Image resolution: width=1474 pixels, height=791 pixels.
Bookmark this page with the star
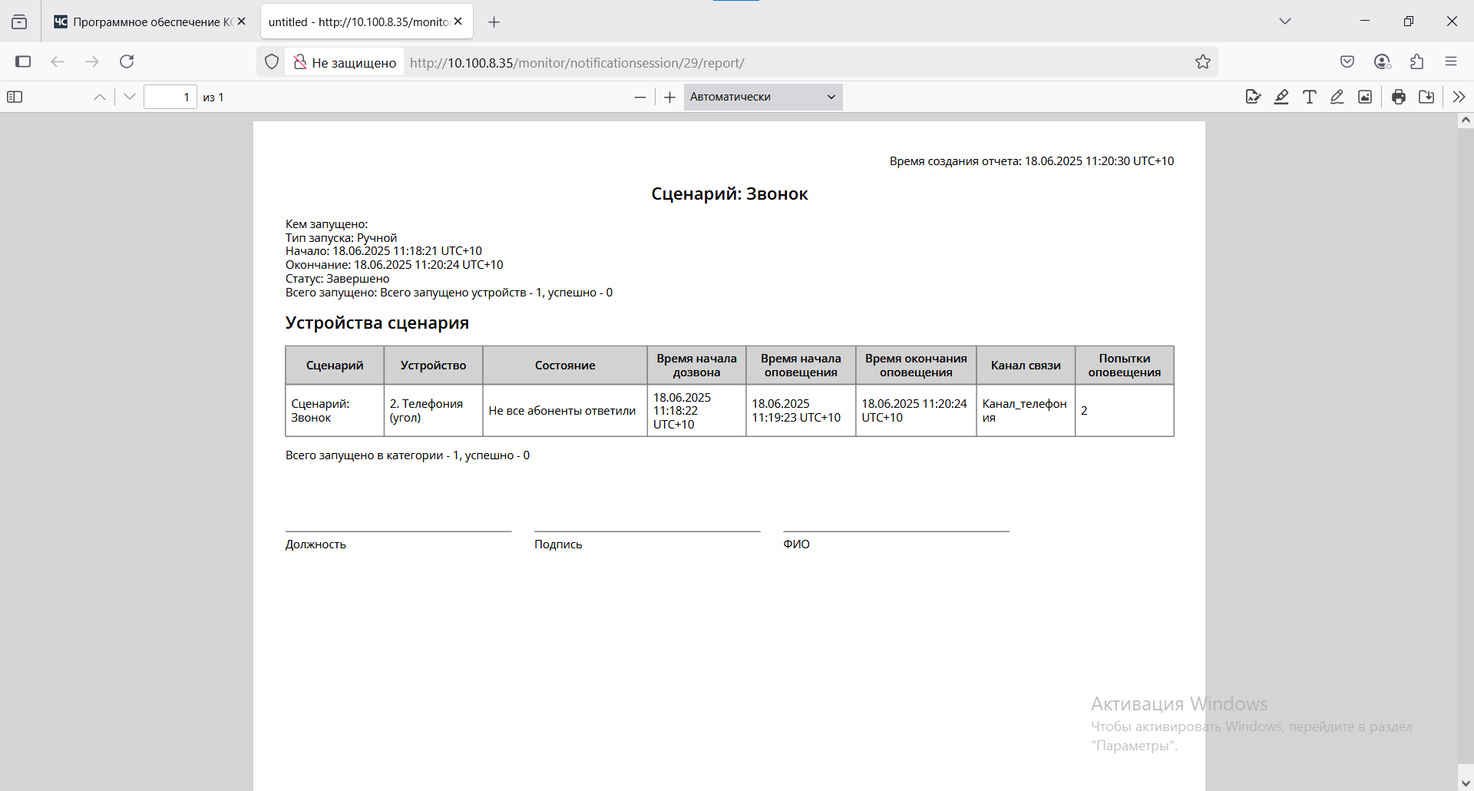click(1202, 62)
